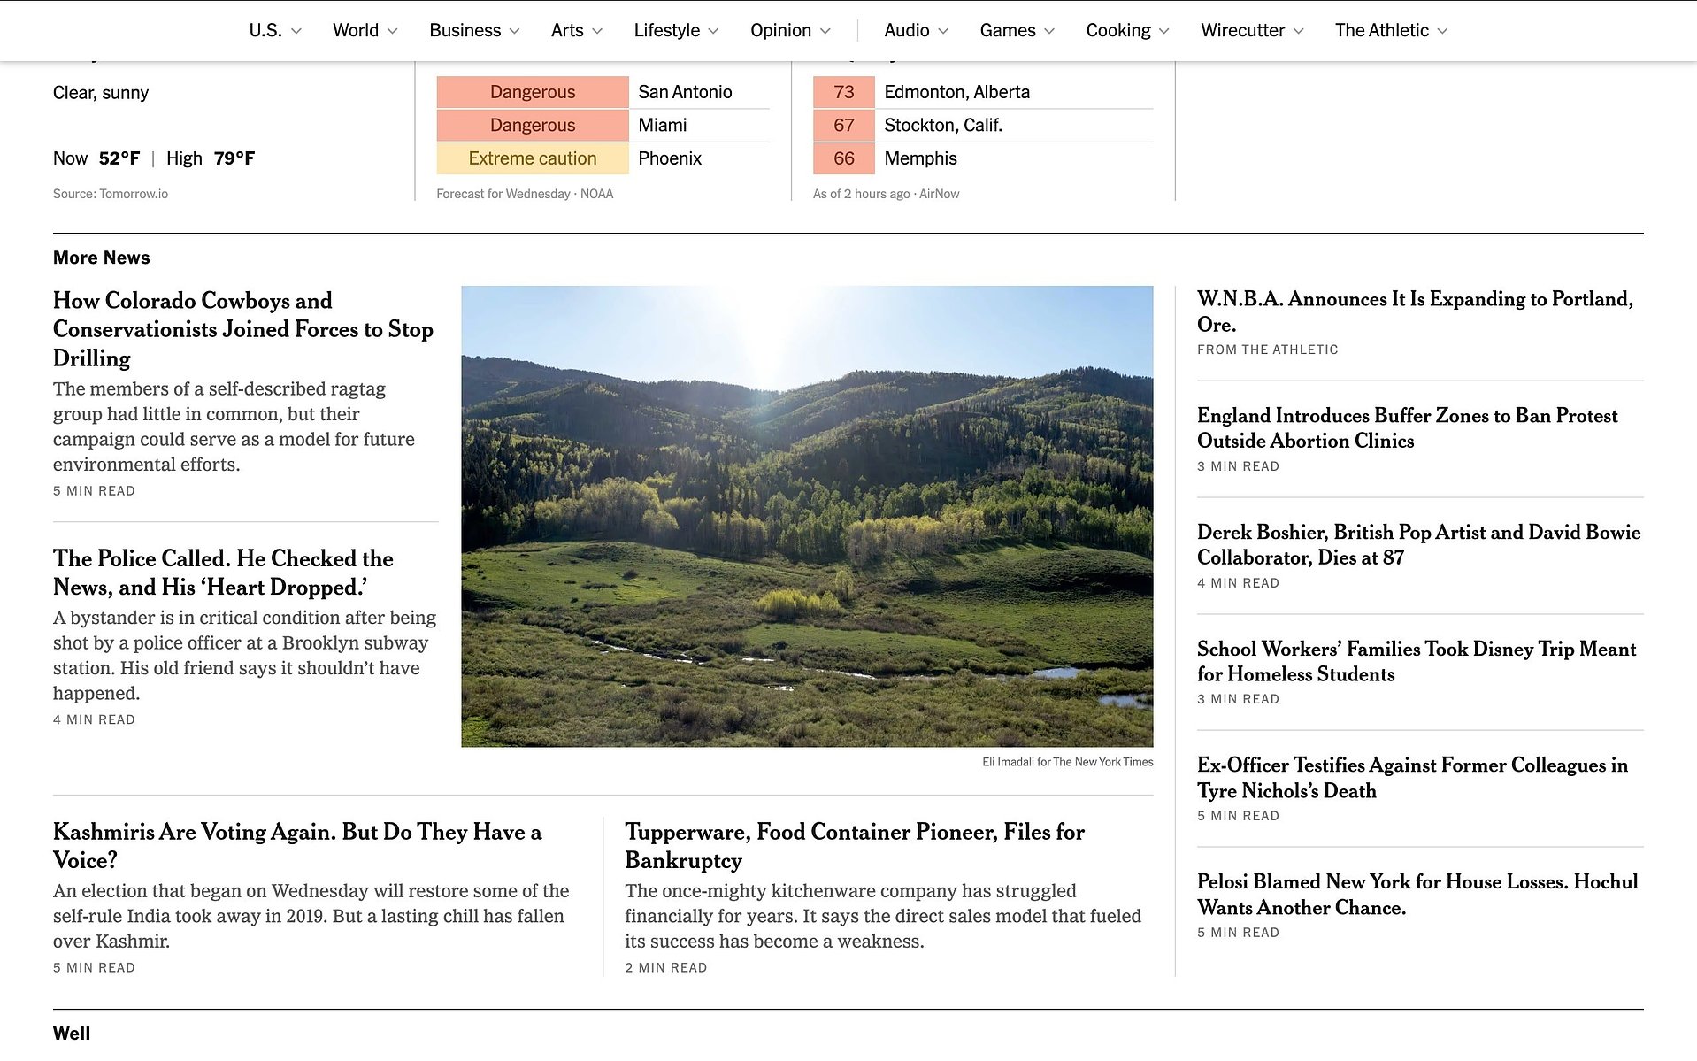Image resolution: width=1697 pixels, height=1061 pixels.
Task: Open the U.S. menu item
Action: point(265,30)
